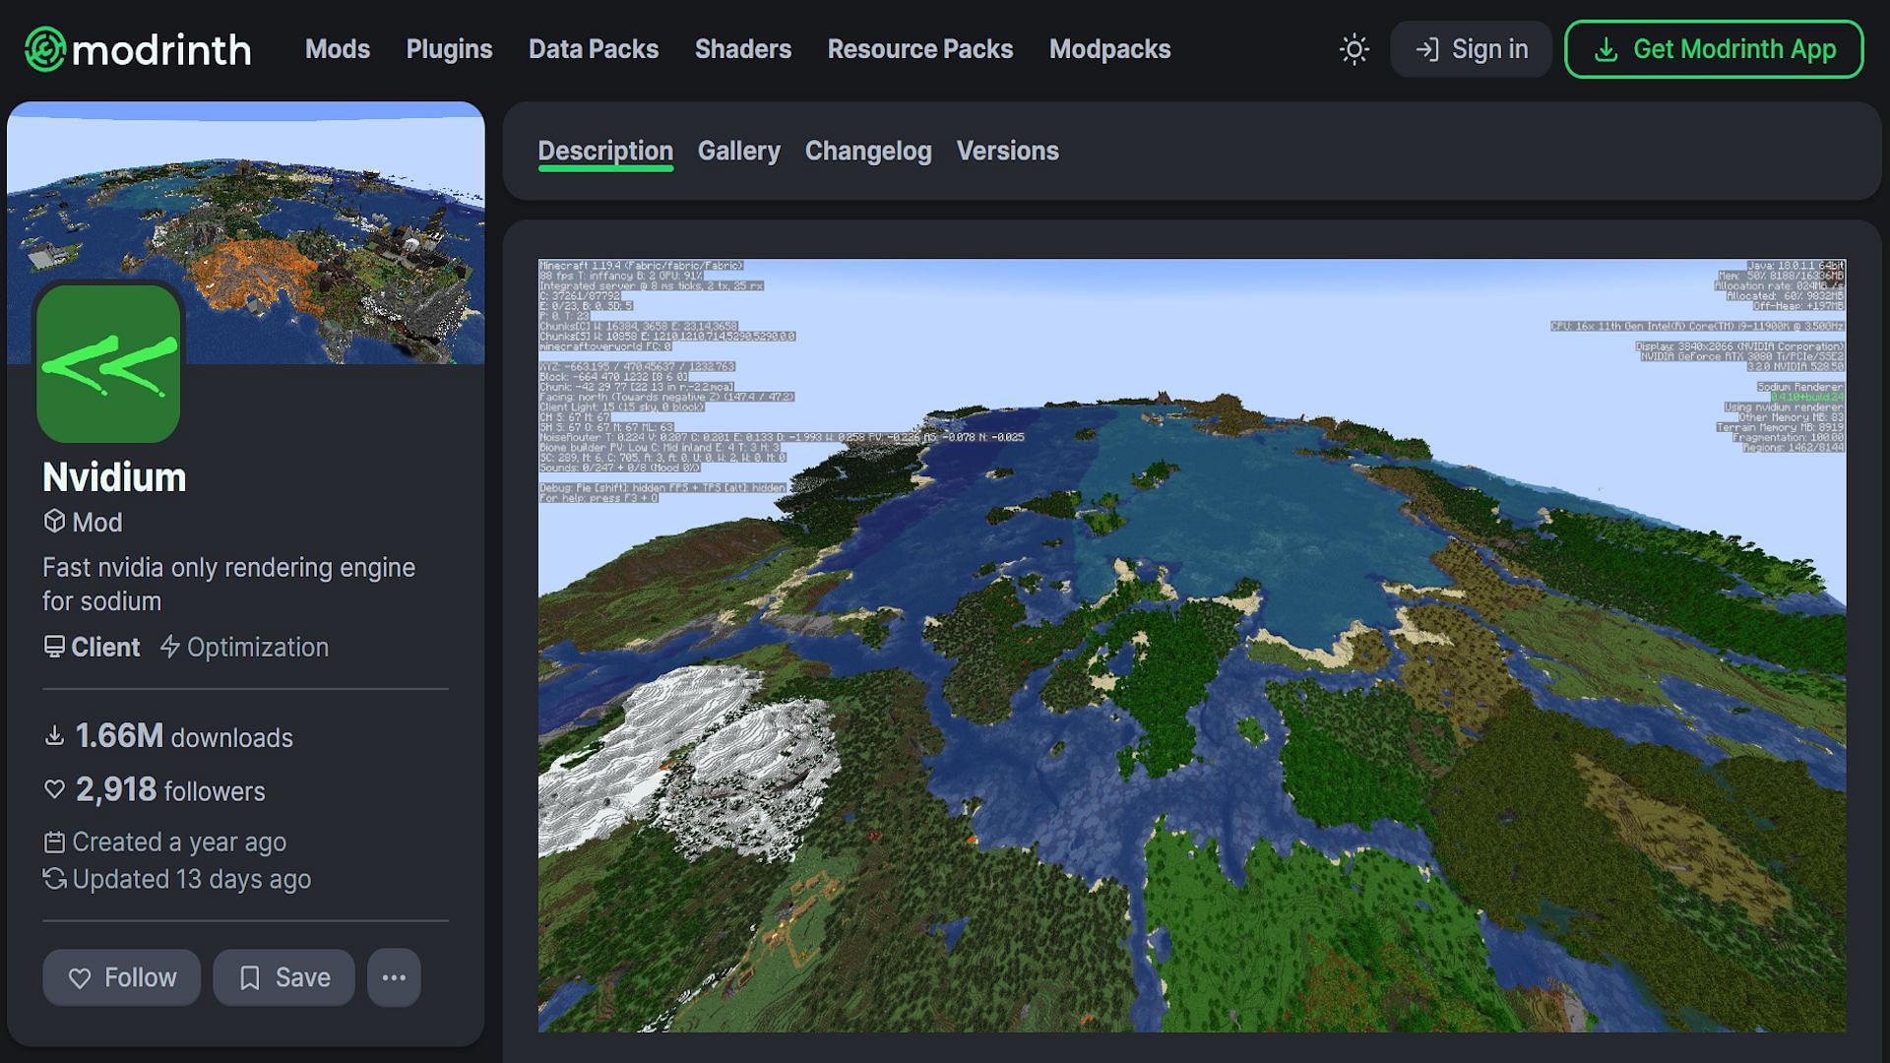Image resolution: width=1890 pixels, height=1063 pixels.
Task: Click the created date calendar icon
Action: 52,842
